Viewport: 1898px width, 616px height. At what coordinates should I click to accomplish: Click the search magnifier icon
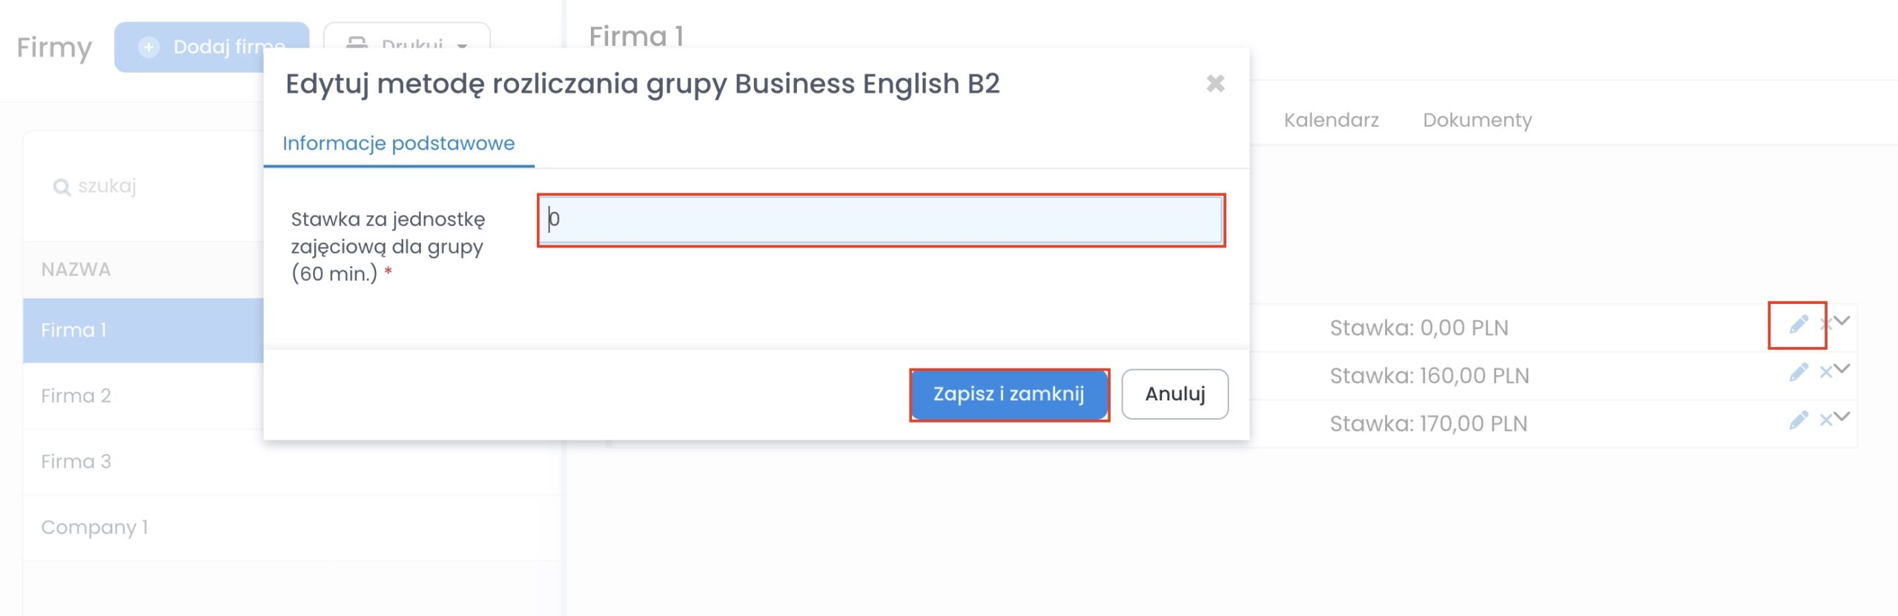click(x=62, y=187)
